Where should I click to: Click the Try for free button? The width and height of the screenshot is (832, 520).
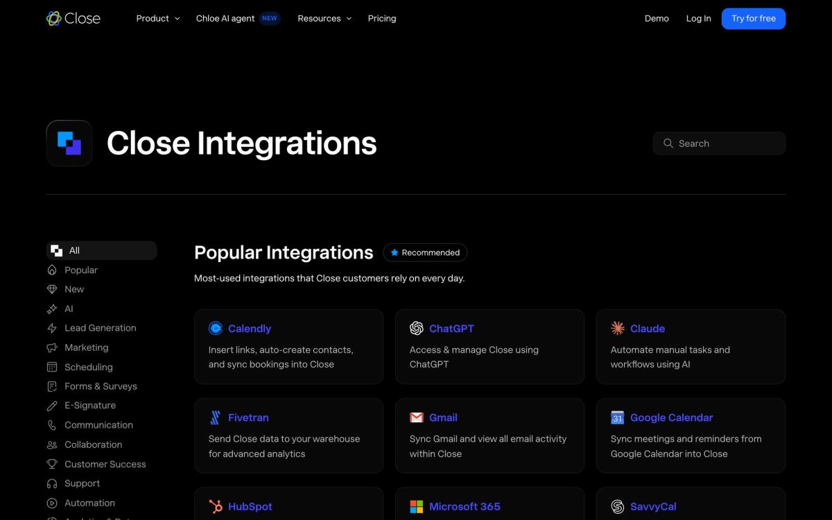point(754,19)
